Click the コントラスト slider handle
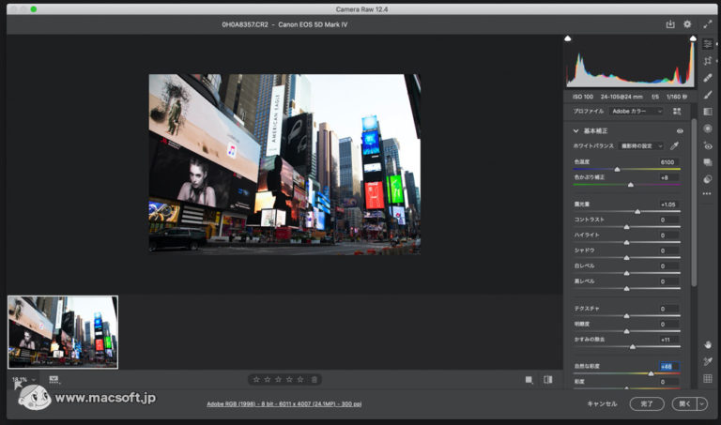This screenshot has height=425, width=721. coord(626,227)
